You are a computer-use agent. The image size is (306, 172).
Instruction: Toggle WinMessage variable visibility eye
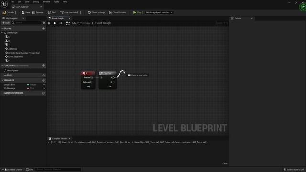click(x=44, y=88)
